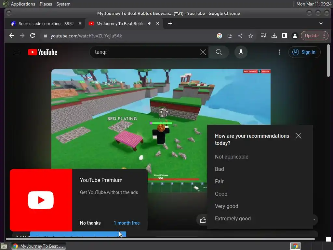Choose Good survey option
The image size is (333, 250).
(x=221, y=194)
